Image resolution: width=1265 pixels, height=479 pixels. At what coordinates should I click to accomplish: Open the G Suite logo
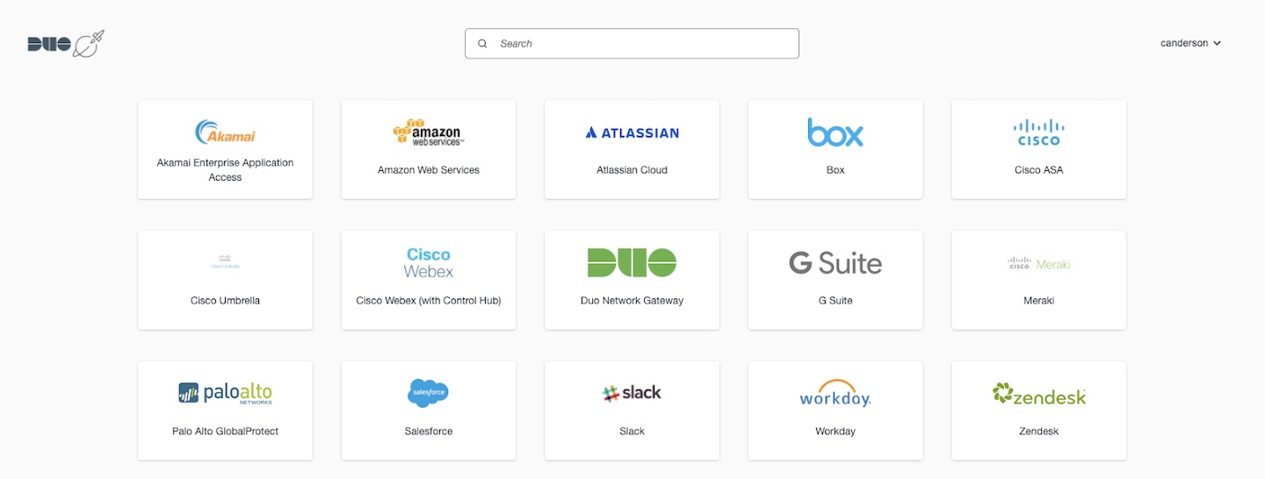click(835, 263)
